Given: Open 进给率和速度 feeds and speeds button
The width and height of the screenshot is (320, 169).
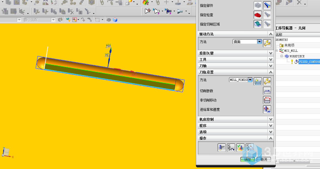Looking at the screenshot, I should pos(267,109).
